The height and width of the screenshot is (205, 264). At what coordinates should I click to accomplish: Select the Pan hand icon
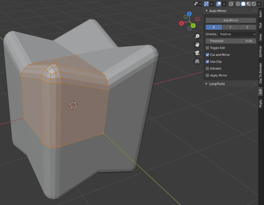[x=197, y=44]
